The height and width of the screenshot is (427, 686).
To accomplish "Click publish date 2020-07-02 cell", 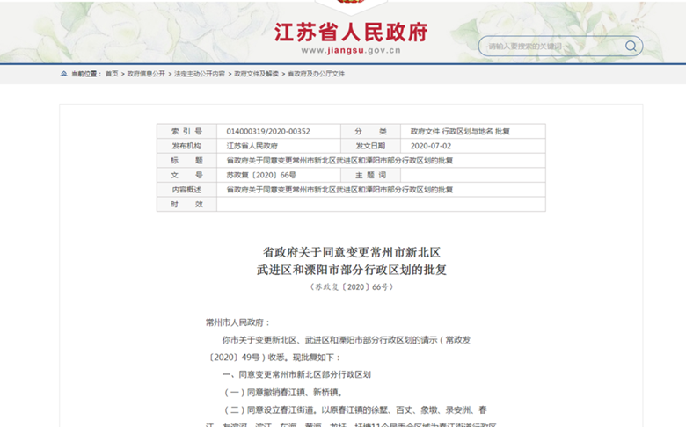I will [431, 146].
